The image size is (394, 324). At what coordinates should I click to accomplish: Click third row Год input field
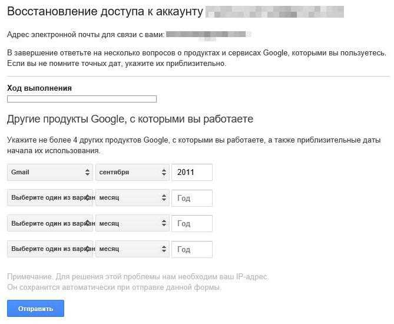(191, 224)
